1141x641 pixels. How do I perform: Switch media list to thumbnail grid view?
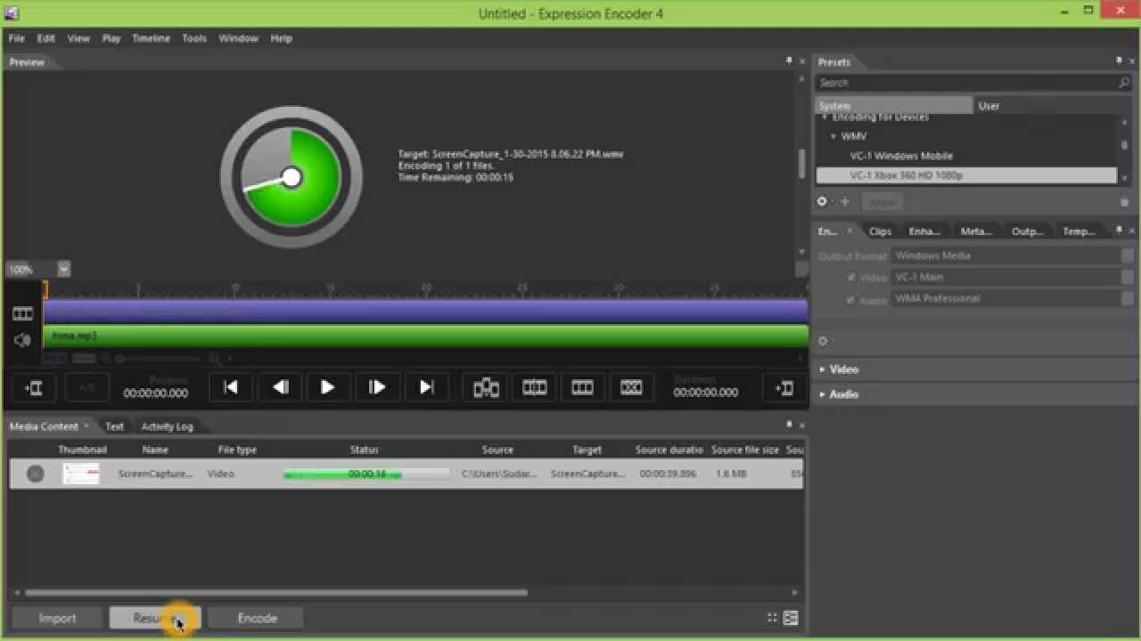(772, 618)
